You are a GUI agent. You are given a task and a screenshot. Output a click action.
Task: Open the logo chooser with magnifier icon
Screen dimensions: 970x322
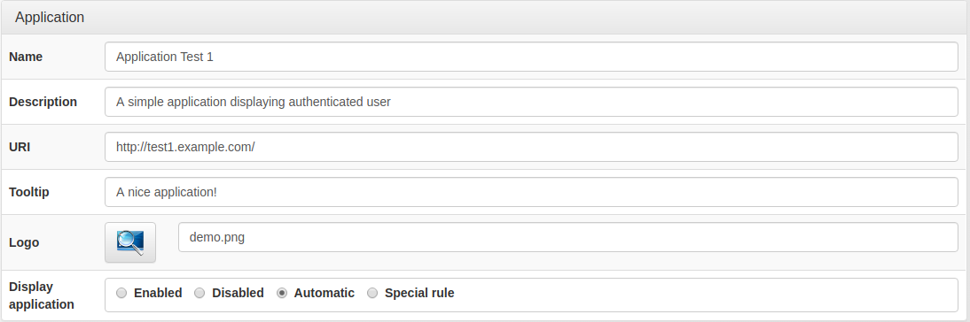coord(130,242)
